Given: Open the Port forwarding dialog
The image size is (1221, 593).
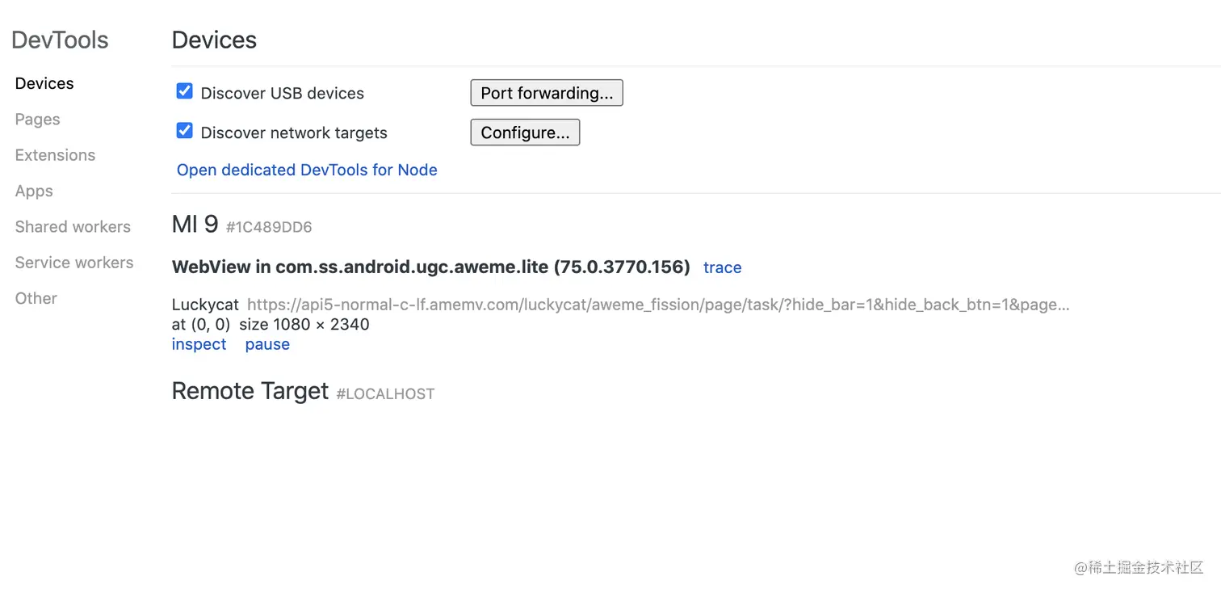Looking at the screenshot, I should point(546,92).
